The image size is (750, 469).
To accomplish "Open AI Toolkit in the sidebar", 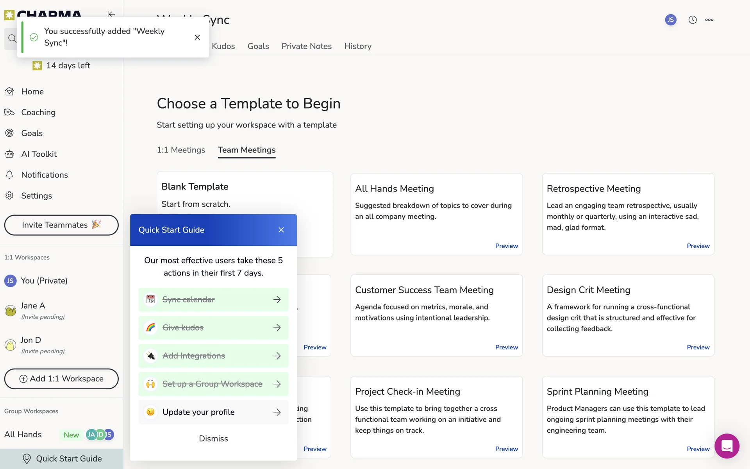I will click(x=39, y=154).
